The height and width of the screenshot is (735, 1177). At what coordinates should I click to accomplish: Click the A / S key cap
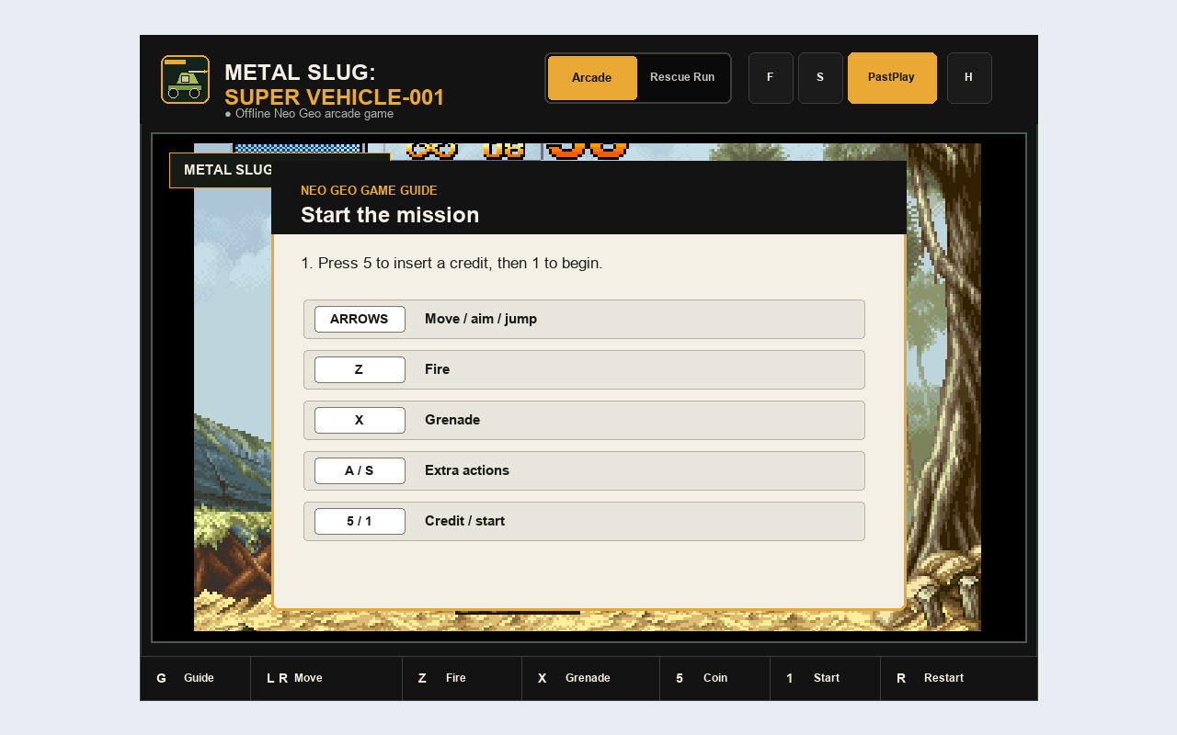360,470
